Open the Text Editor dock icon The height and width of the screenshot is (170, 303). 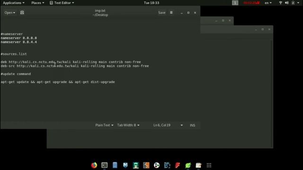click(x=198, y=165)
